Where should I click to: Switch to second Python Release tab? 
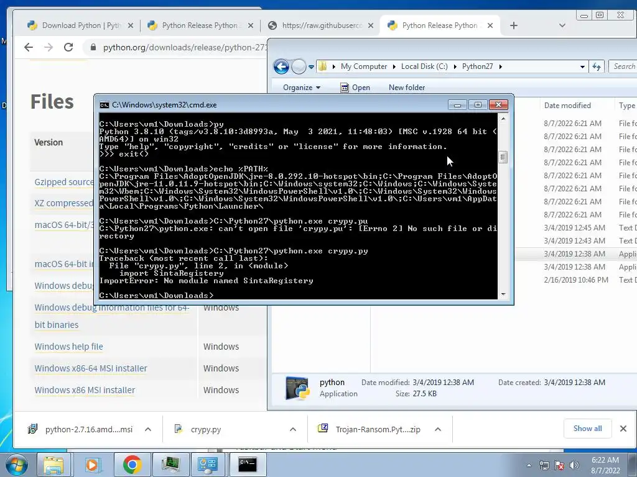(200, 25)
